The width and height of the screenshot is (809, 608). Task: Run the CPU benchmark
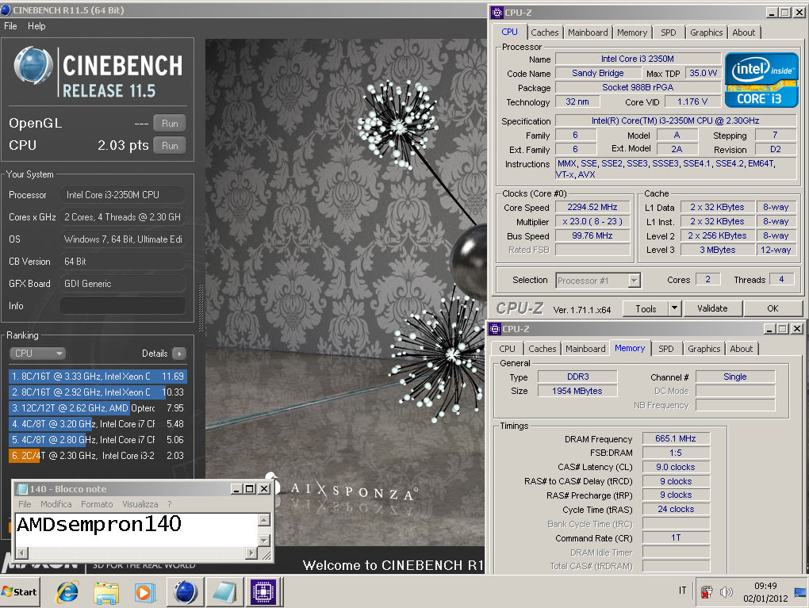[170, 146]
